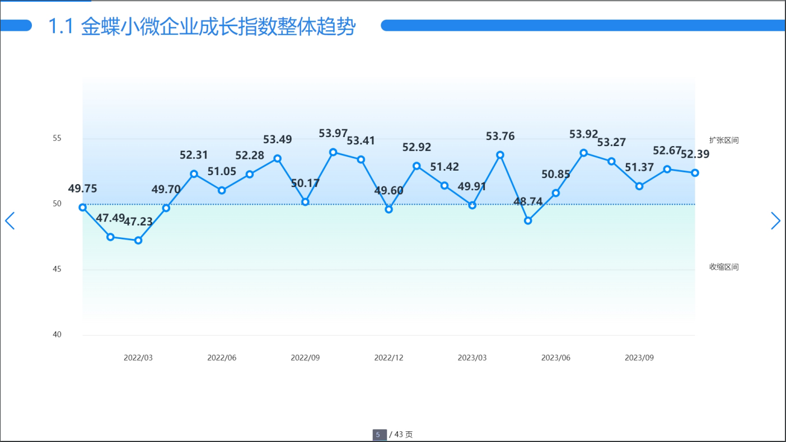Click the data point labeled 51.42
The image size is (786, 442).
[445, 186]
